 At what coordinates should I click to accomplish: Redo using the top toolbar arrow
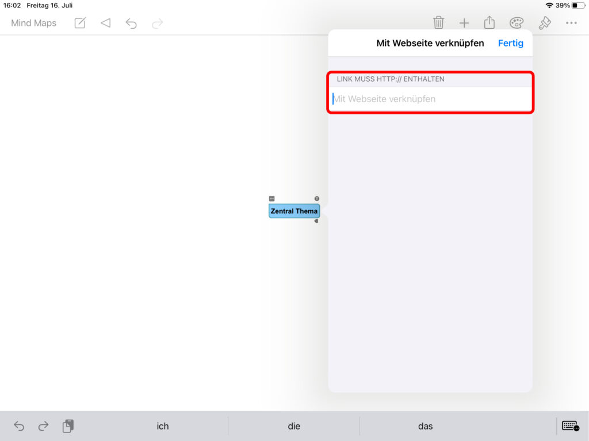(x=157, y=23)
